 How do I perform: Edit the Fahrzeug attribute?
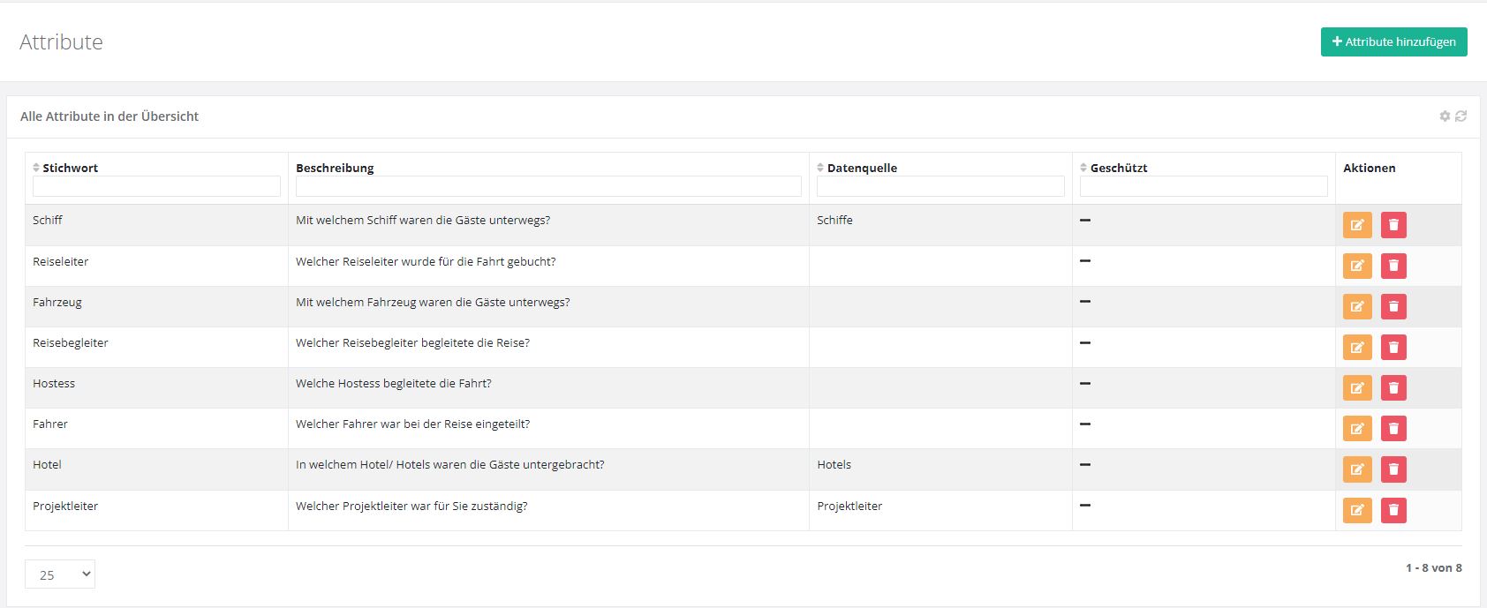click(x=1357, y=306)
